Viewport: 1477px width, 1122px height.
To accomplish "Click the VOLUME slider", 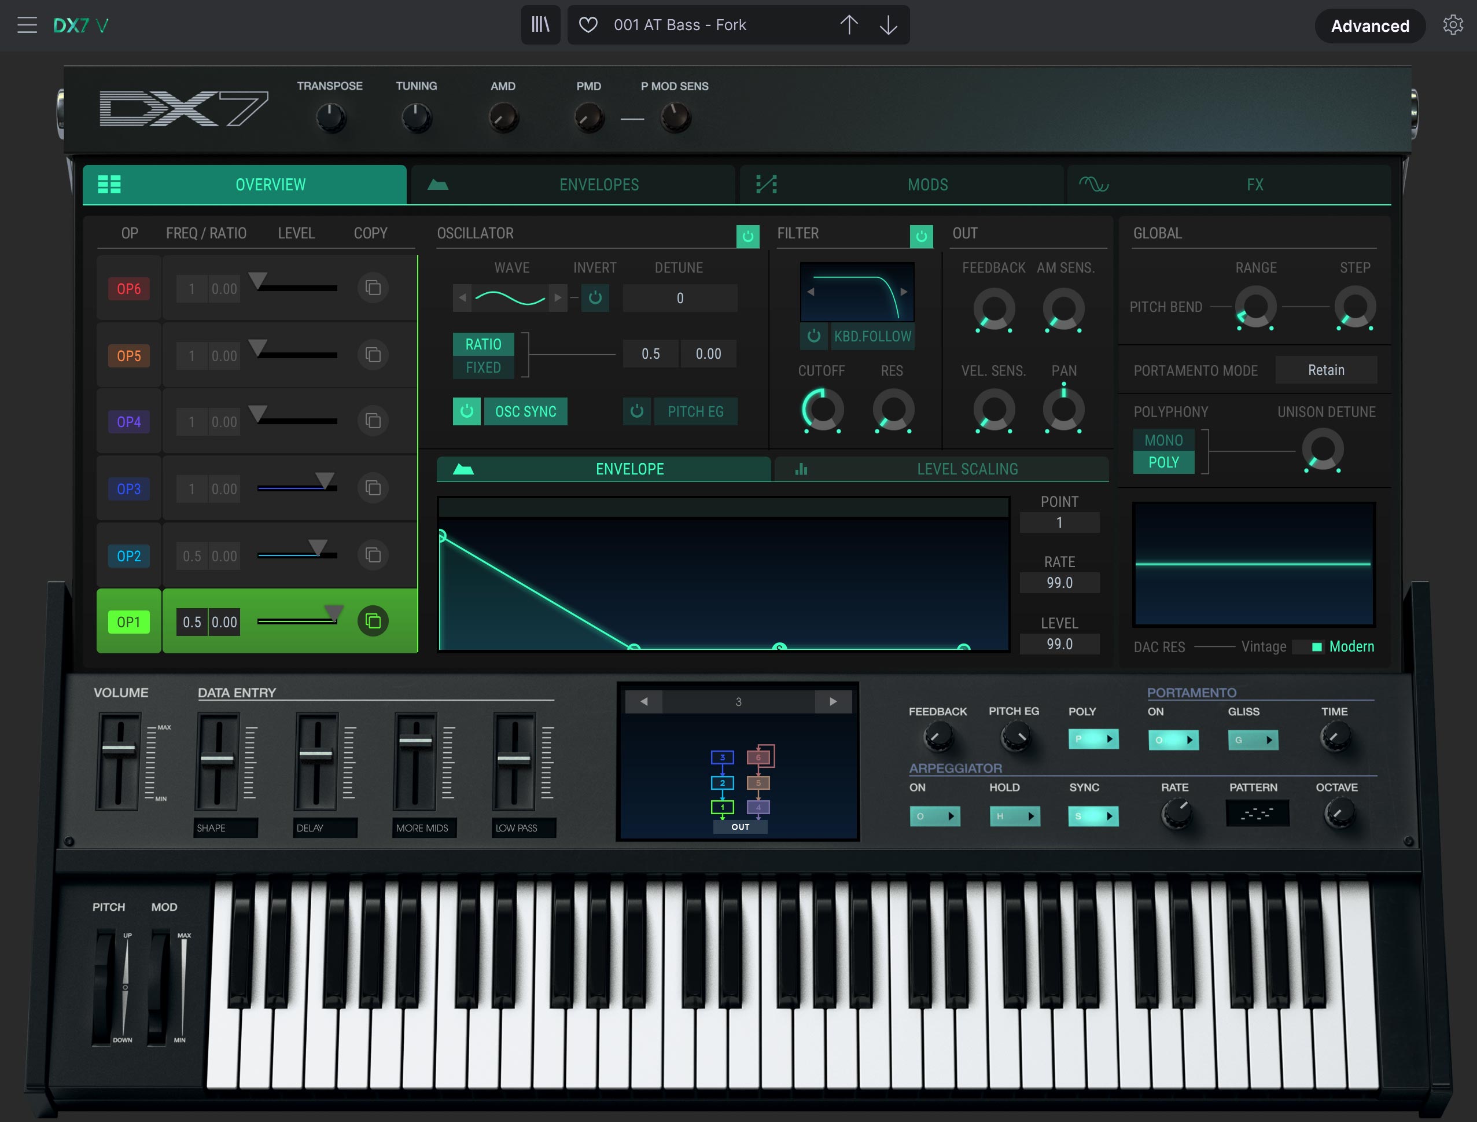I will (119, 748).
